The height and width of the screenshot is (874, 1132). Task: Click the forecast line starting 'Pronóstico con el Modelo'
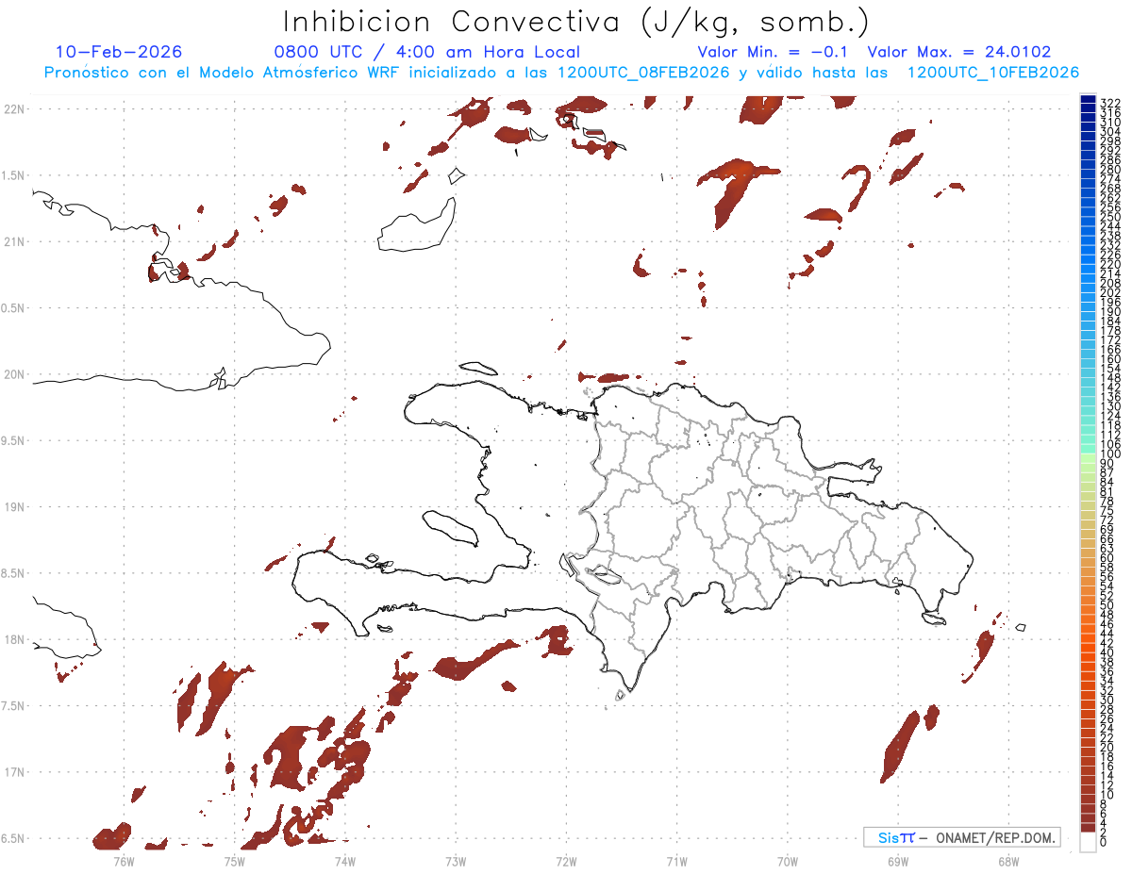(561, 73)
